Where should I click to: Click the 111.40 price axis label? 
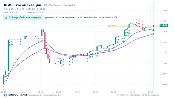163,42
